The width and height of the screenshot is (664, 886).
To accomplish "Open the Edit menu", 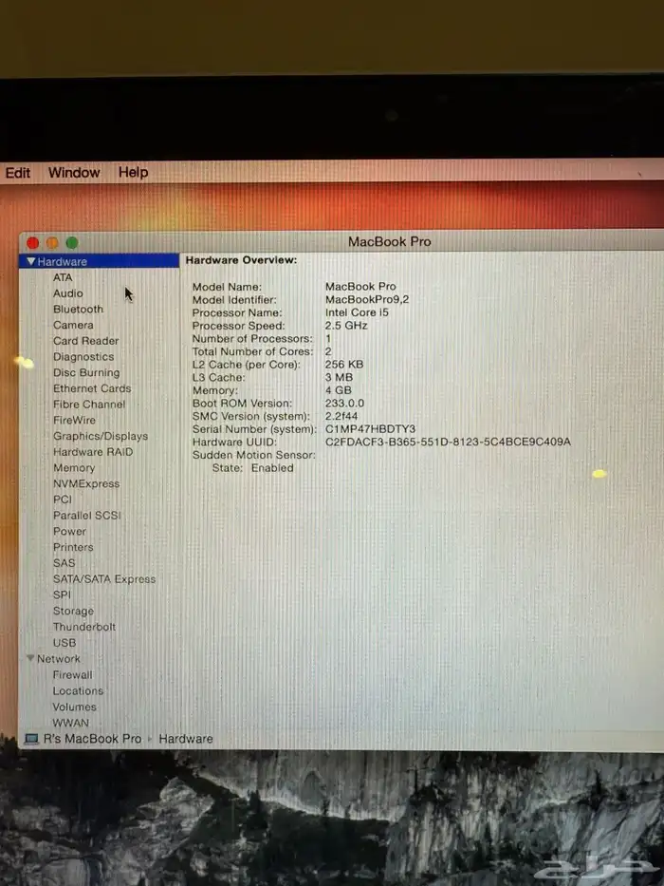I will (x=18, y=173).
